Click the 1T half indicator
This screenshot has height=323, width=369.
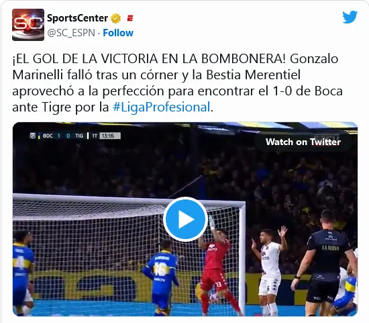pyautogui.click(x=95, y=136)
